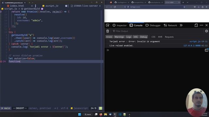Open terminal icon in the taskbar
209x117 pixels.
click(x=115, y=114)
